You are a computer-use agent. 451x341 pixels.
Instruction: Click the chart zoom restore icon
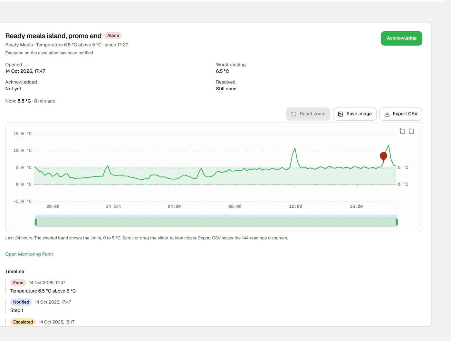tap(411, 131)
